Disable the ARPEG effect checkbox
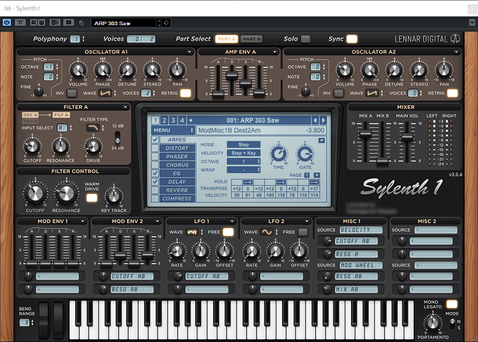 pos(155,139)
